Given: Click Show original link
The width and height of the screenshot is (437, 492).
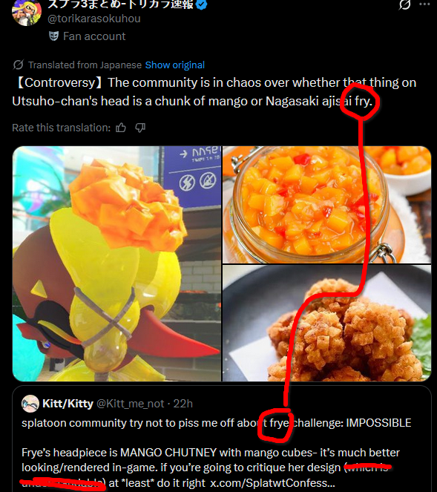Looking at the screenshot, I should tap(175, 65).
